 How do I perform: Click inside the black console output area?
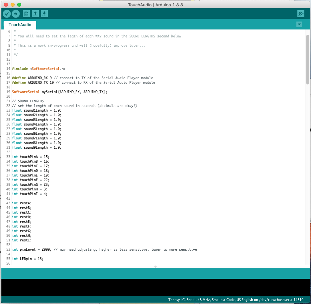pyautogui.click(x=155, y=287)
